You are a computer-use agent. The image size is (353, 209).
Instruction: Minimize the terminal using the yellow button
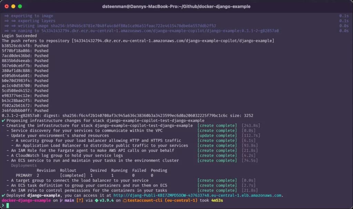coord(13,6)
